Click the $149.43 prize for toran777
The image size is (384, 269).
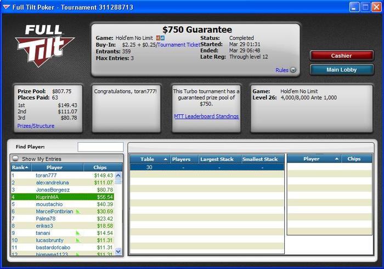point(103,176)
